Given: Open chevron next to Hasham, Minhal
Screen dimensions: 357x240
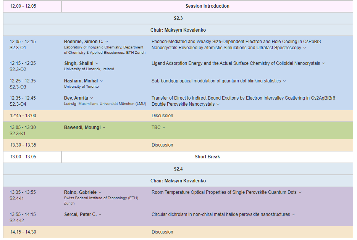Looking at the screenshot, I should (101, 81).
